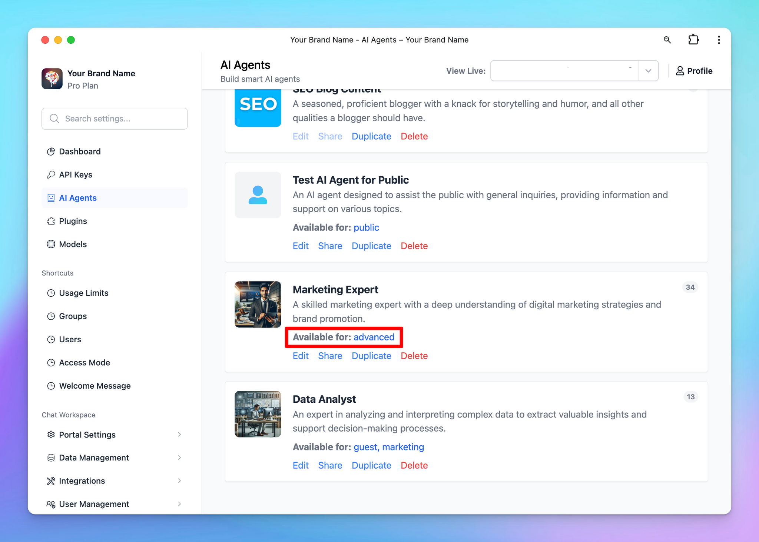Share the Data Analyst agent
Image resolution: width=759 pixels, height=542 pixels.
330,465
